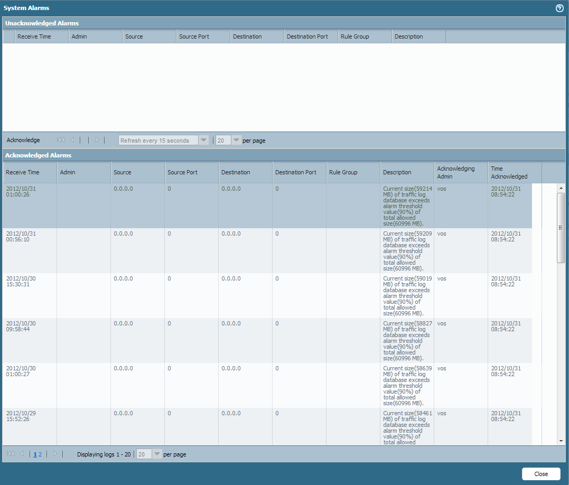Image resolution: width=569 pixels, height=485 pixels.
Task: Click Displaying logs 1 - 20 text
Action: tap(104, 454)
